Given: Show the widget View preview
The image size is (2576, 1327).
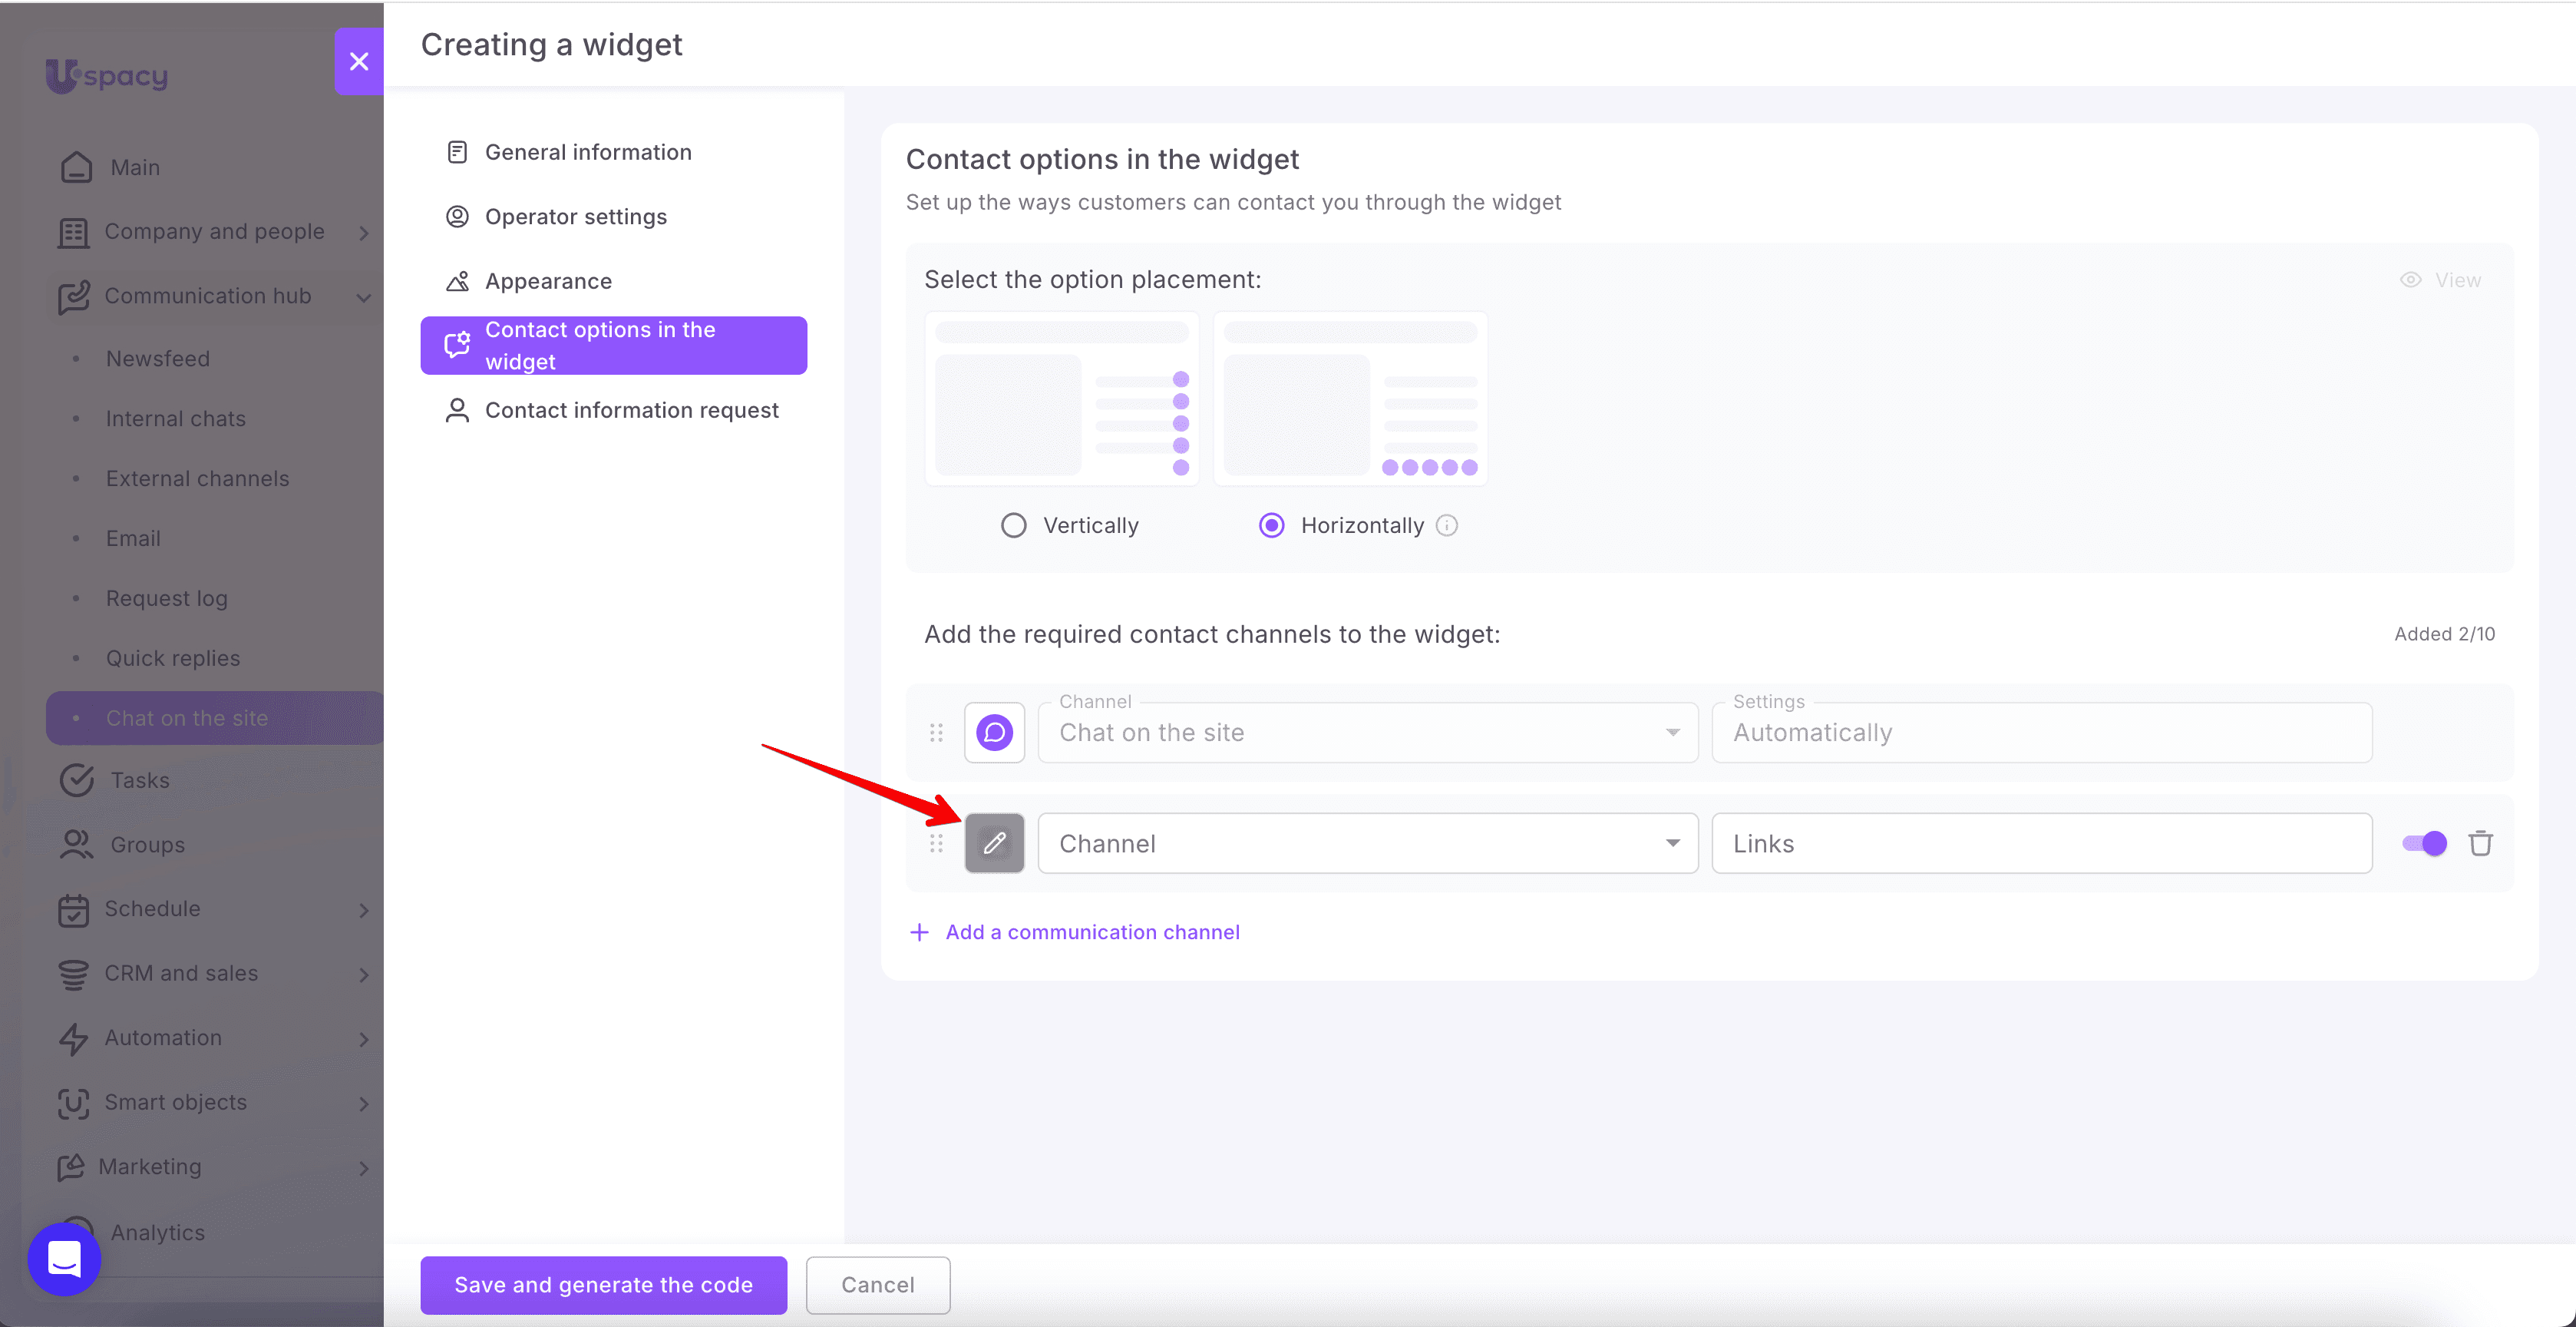Looking at the screenshot, I should pos(2441,280).
